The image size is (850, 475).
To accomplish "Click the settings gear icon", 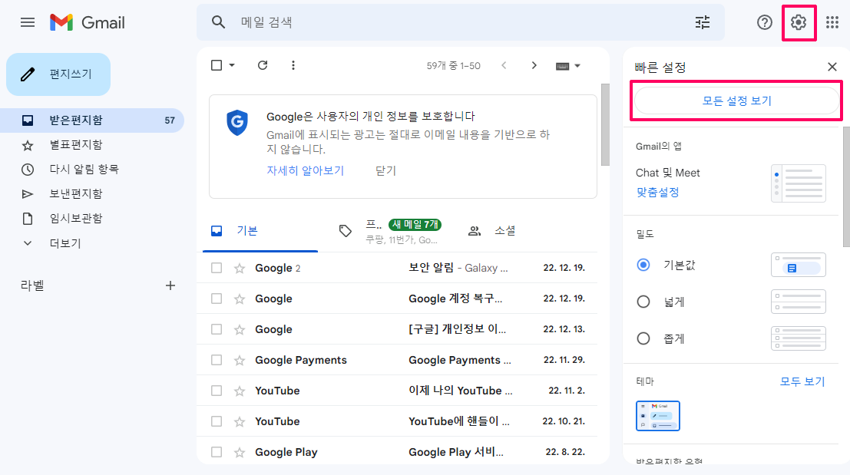I will coord(798,22).
